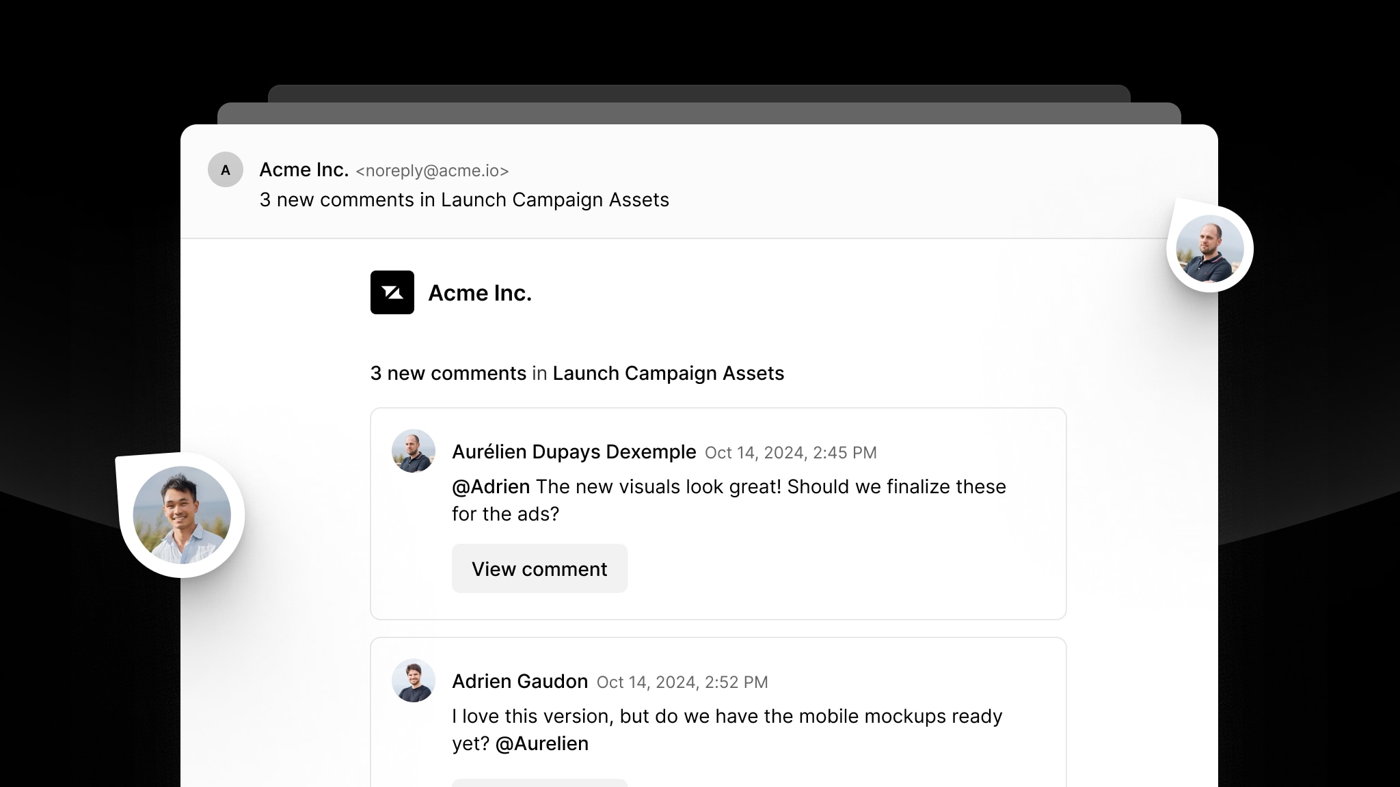Viewport: 1400px width, 787px height.
Task: Open the @Aurelien mention link
Action: tap(541, 743)
